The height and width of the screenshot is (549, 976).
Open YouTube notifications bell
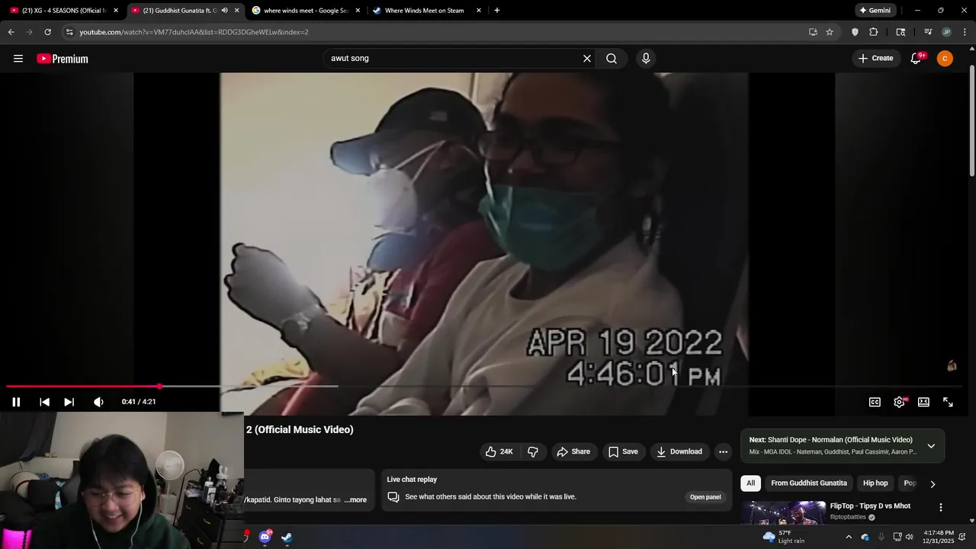point(917,59)
